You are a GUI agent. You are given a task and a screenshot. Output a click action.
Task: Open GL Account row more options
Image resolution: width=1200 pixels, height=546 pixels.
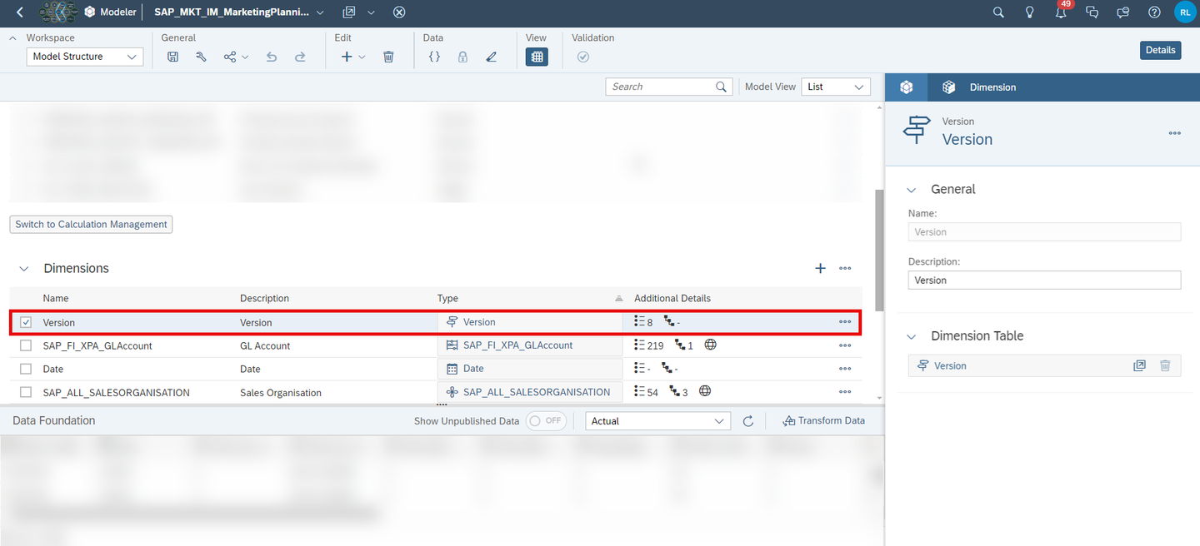coord(845,345)
